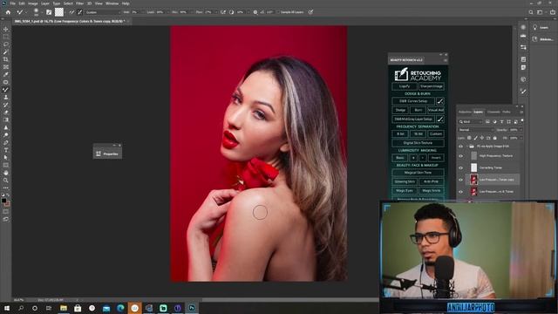Select the Horizontal Type tool

(x=6, y=150)
